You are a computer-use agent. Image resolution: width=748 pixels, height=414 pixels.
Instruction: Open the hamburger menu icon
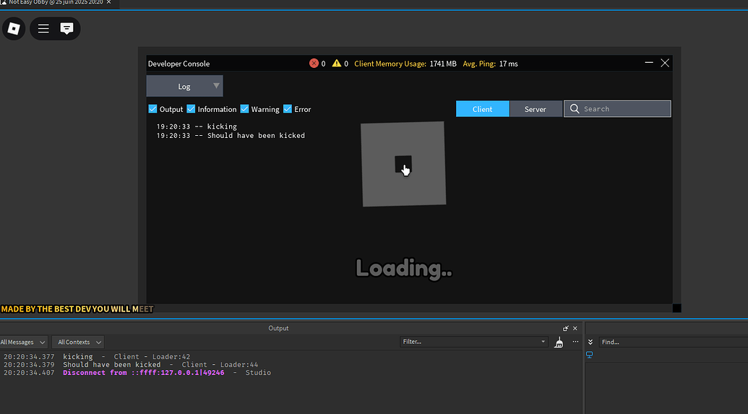pos(43,29)
